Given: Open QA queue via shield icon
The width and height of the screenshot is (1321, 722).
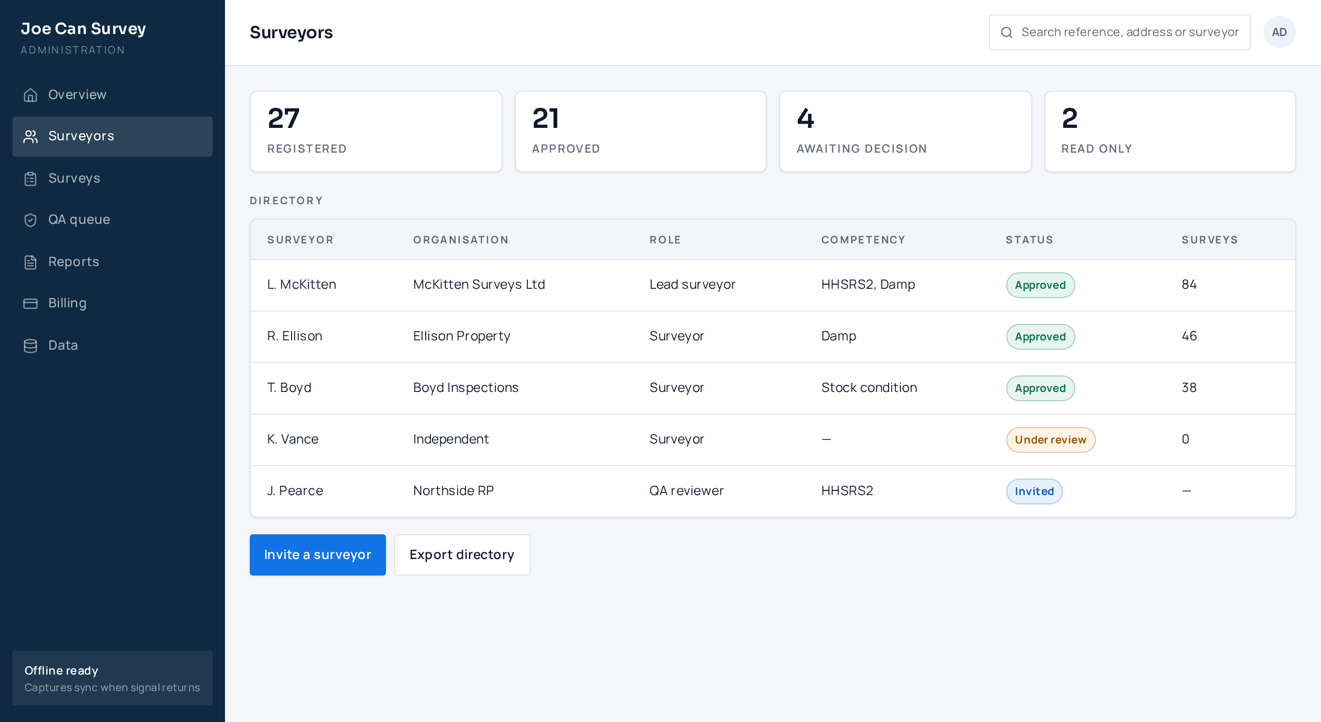Looking at the screenshot, I should tap(30, 220).
